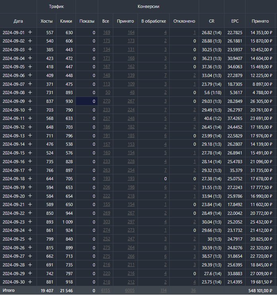277x295 pixels.
Task: Click plus icon beside 2024-09-02
Action: (x=30, y=40)
